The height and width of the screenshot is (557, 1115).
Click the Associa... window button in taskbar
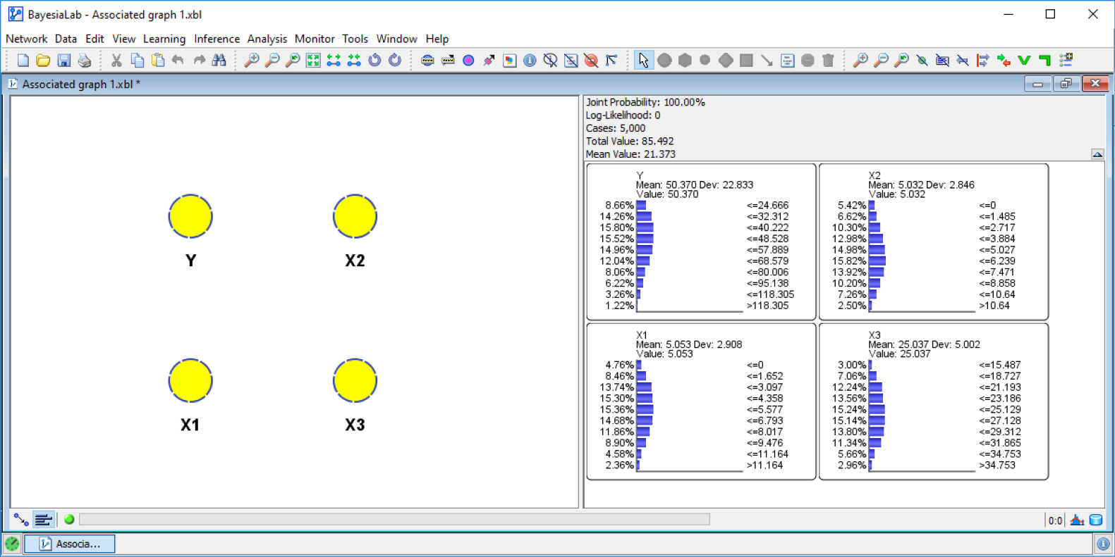click(x=70, y=544)
